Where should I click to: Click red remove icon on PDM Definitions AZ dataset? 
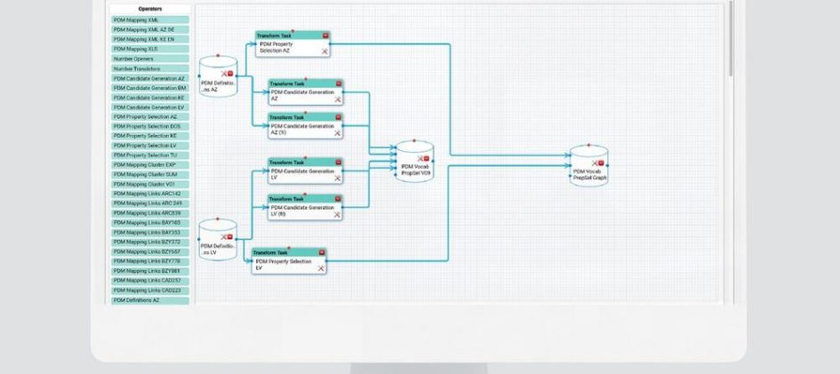tap(229, 74)
